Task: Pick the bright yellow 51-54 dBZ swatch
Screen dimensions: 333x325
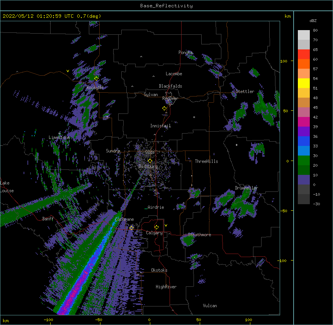Action: coord(304,83)
